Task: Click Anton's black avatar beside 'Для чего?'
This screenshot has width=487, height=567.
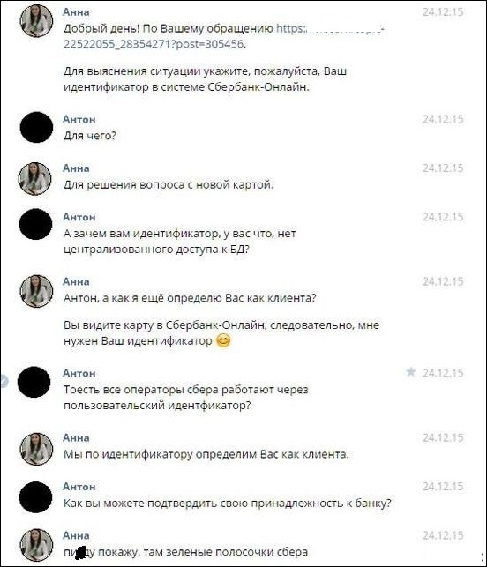Action: 36,127
